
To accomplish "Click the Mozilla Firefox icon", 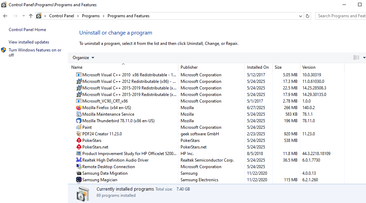I will coord(79,108).
